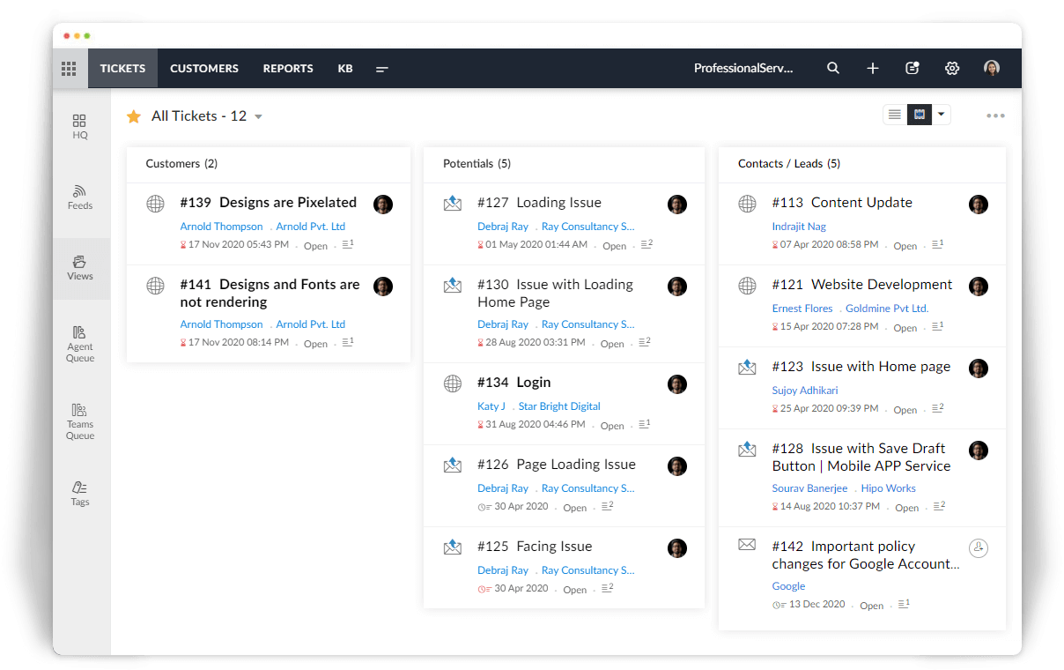Open the view layout dropdown arrow
The image size is (1064, 670).
(x=941, y=115)
